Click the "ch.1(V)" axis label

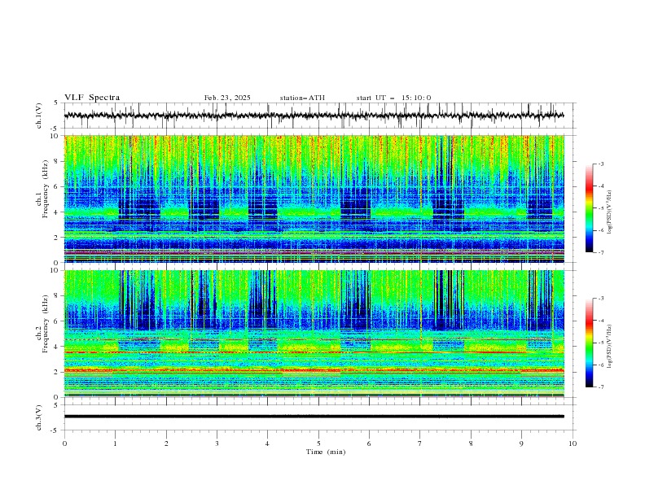click(39, 116)
